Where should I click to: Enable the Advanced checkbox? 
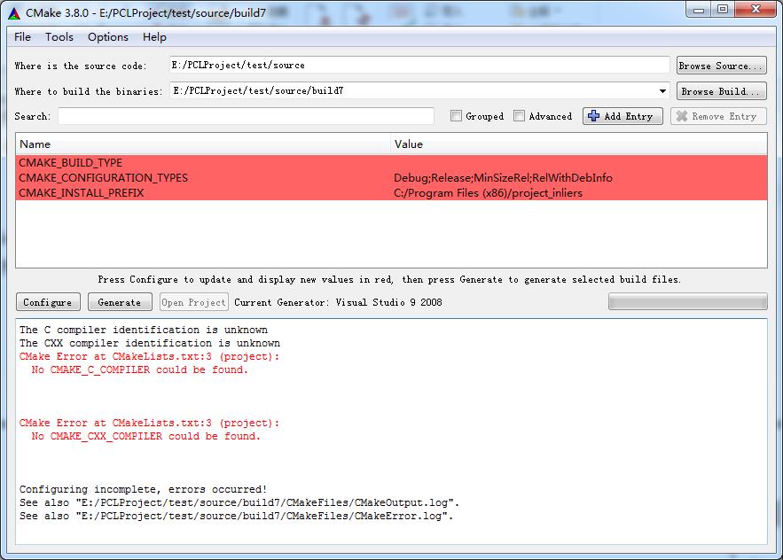(x=520, y=116)
